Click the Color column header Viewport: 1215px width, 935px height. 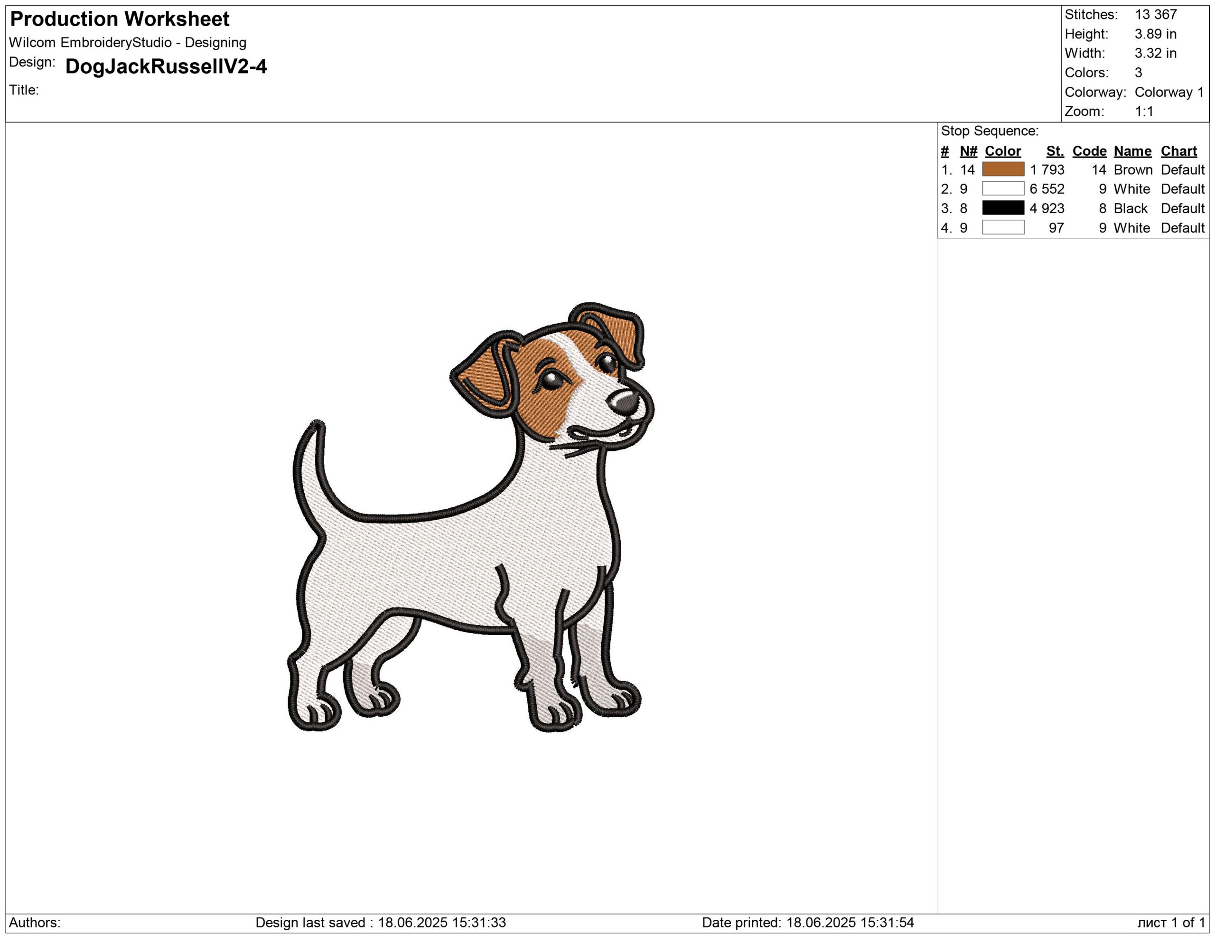pos(1002,151)
